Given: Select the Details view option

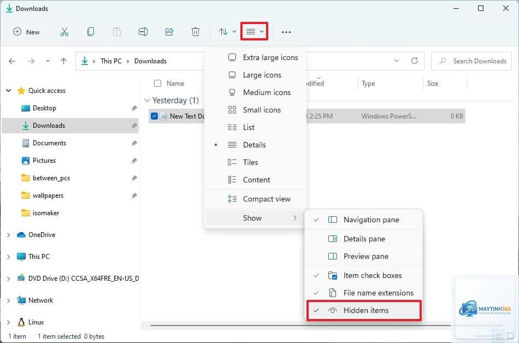Looking at the screenshot, I should pos(256,145).
